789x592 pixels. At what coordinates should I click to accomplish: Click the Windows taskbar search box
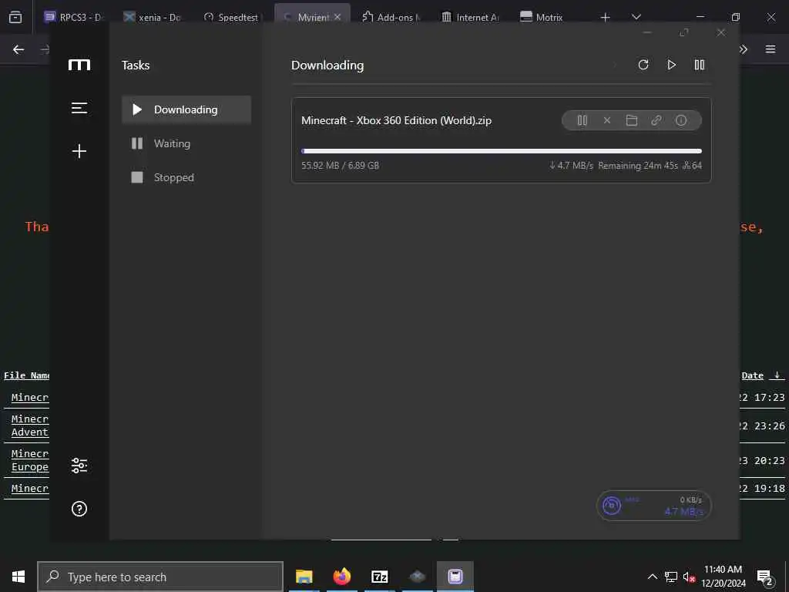[x=160, y=577]
